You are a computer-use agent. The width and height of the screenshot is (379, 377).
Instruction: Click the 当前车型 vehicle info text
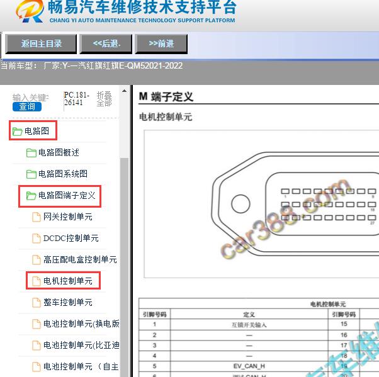92,65
